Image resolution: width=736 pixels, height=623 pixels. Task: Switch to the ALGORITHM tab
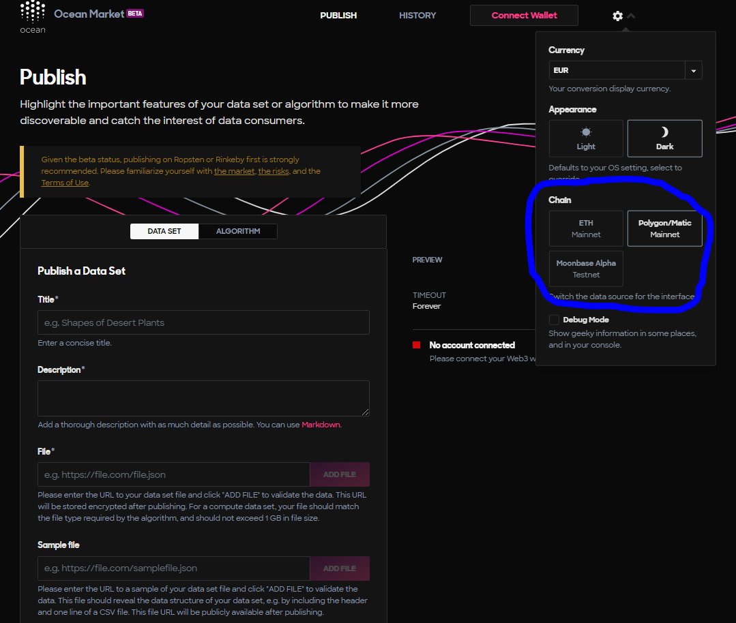[238, 231]
